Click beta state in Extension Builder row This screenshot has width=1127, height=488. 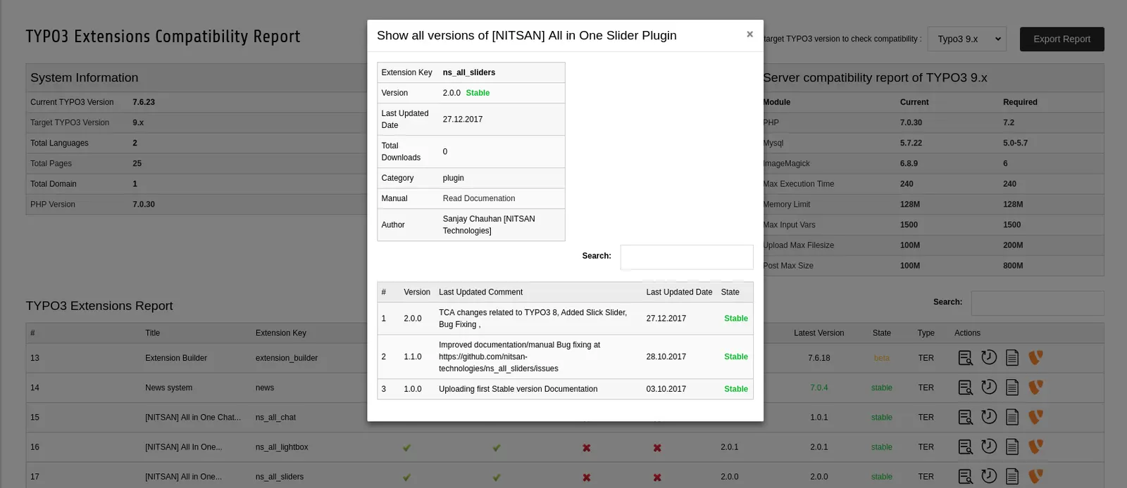coord(881,358)
